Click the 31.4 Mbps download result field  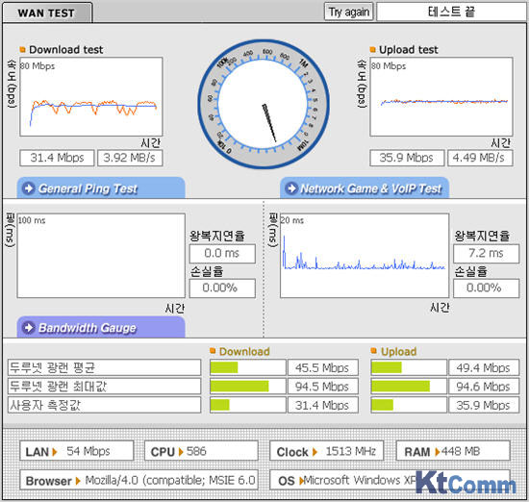coord(57,158)
